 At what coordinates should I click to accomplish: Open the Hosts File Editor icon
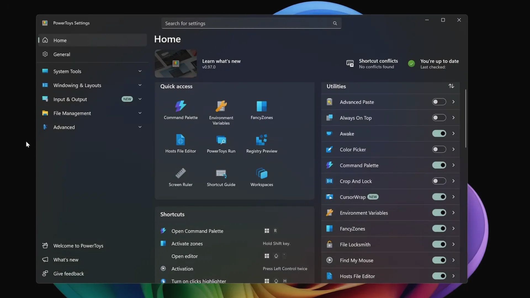(181, 143)
